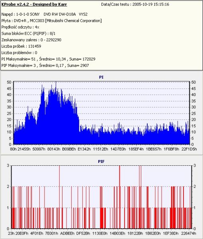Click the PI axis label 22F1D5h
The width and height of the screenshot is (203, 239).
[189, 149]
